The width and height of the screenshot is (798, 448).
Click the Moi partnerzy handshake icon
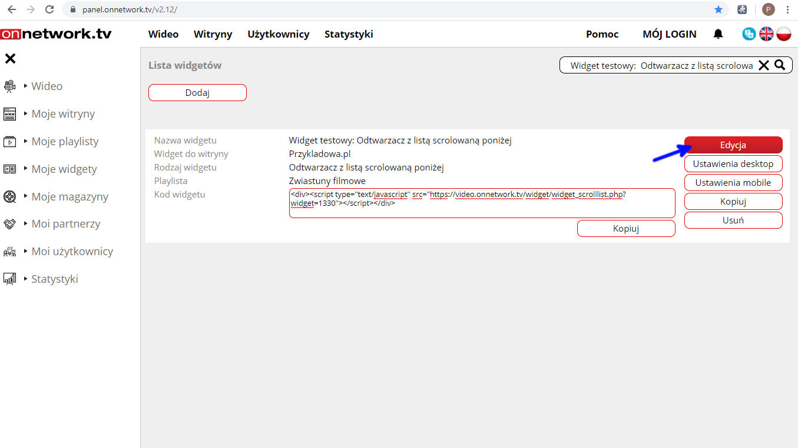tap(9, 224)
